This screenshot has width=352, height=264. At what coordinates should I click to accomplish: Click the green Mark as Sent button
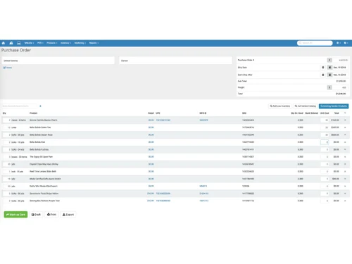point(15,215)
